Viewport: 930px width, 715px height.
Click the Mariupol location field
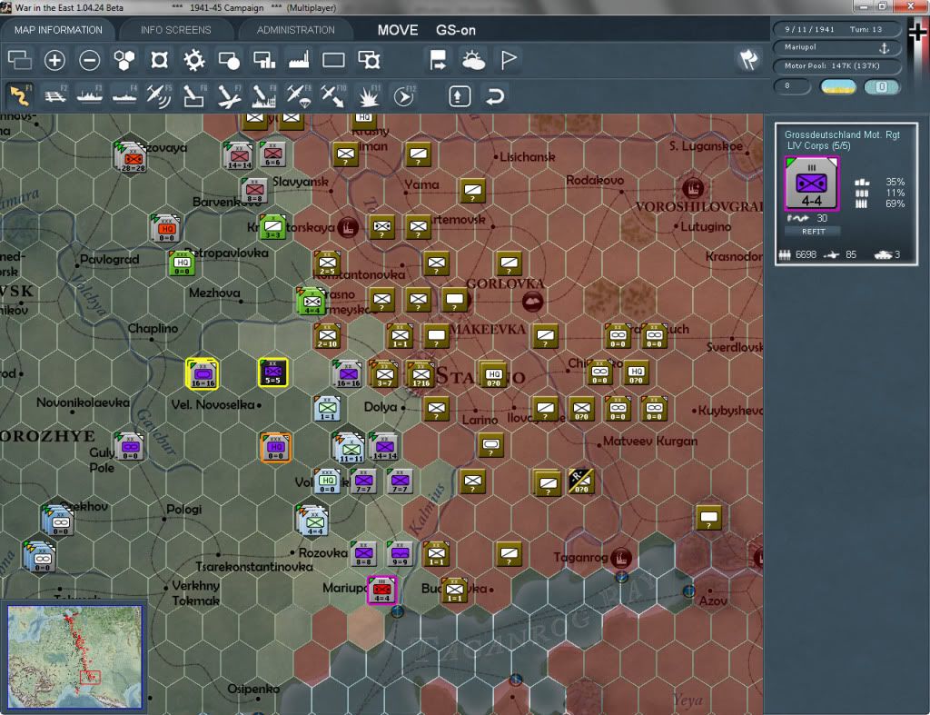tap(836, 47)
